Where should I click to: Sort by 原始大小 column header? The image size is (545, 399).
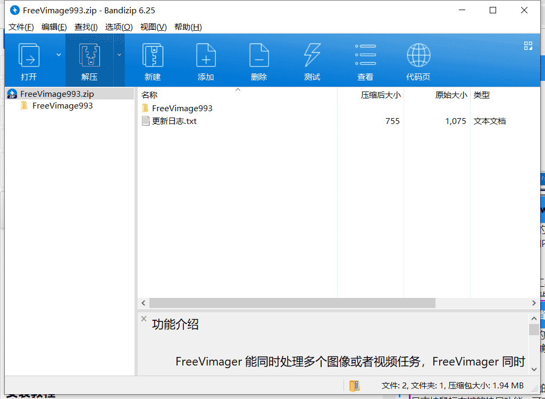point(451,95)
